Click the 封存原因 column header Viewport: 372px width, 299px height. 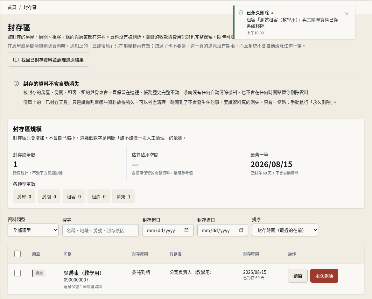[140, 254]
